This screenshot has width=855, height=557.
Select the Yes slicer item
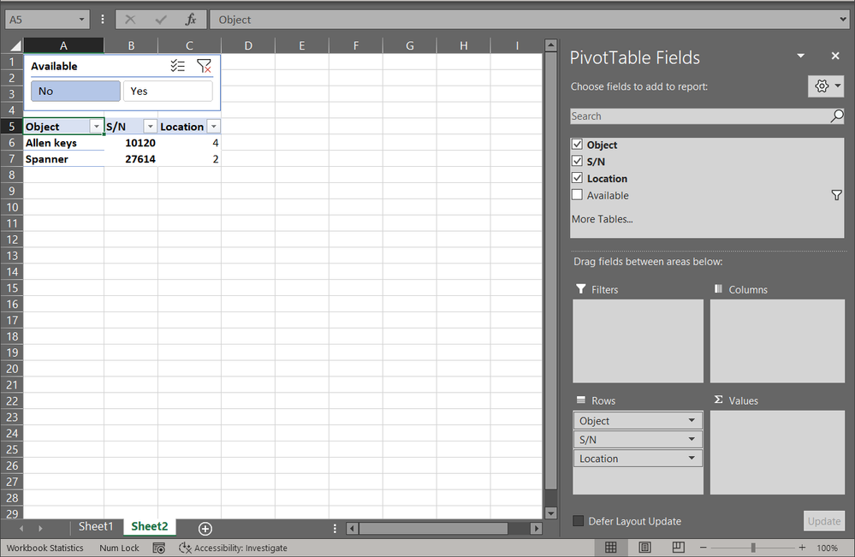pyautogui.click(x=168, y=91)
